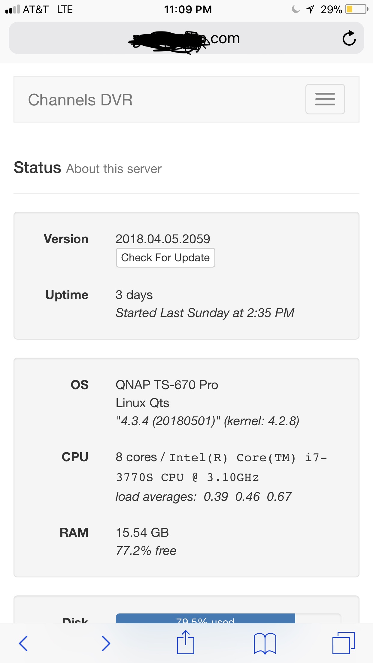Tap the Safari address bar
This screenshot has height=663, width=373.
(186, 38)
